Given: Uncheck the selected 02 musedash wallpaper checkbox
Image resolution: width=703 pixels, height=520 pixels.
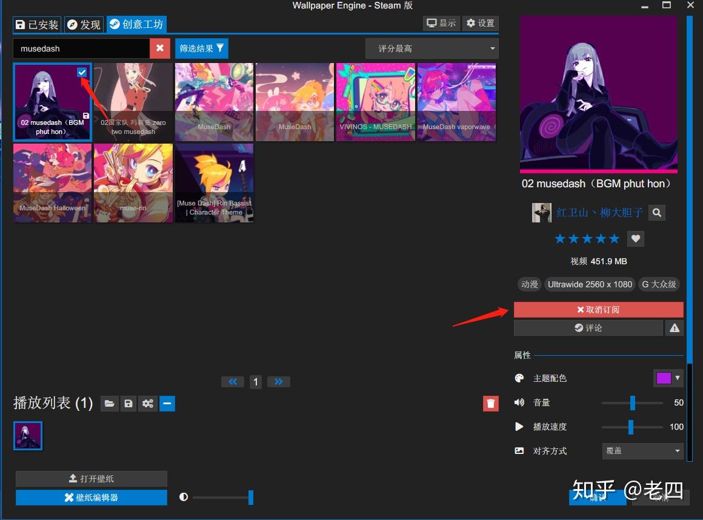Looking at the screenshot, I should (x=82, y=72).
